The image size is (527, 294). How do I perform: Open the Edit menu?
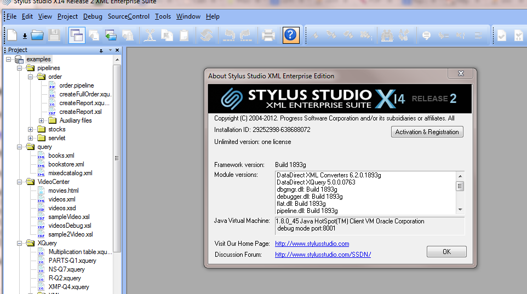coord(27,16)
